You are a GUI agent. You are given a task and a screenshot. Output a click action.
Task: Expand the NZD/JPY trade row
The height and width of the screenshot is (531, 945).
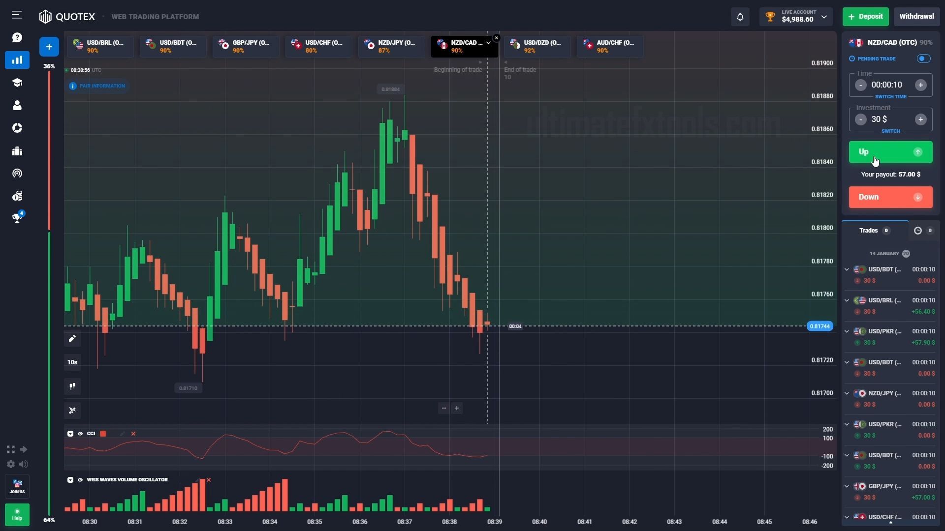(847, 393)
